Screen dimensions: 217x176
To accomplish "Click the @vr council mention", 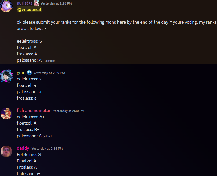I will [x=29, y=10].
